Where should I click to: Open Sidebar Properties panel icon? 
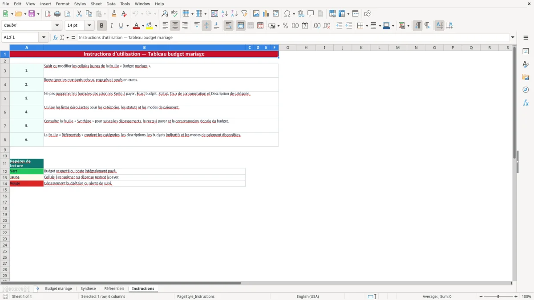pos(526,52)
